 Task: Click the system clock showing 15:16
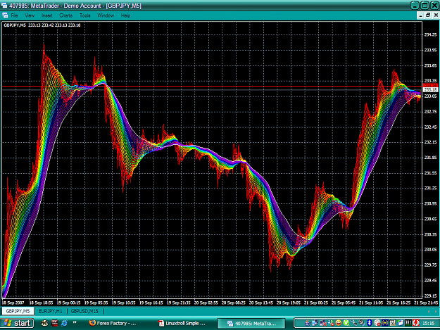click(428, 323)
